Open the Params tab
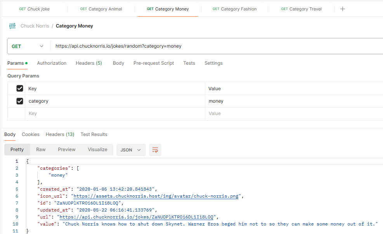This screenshot has width=383, height=234. [17, 63]
